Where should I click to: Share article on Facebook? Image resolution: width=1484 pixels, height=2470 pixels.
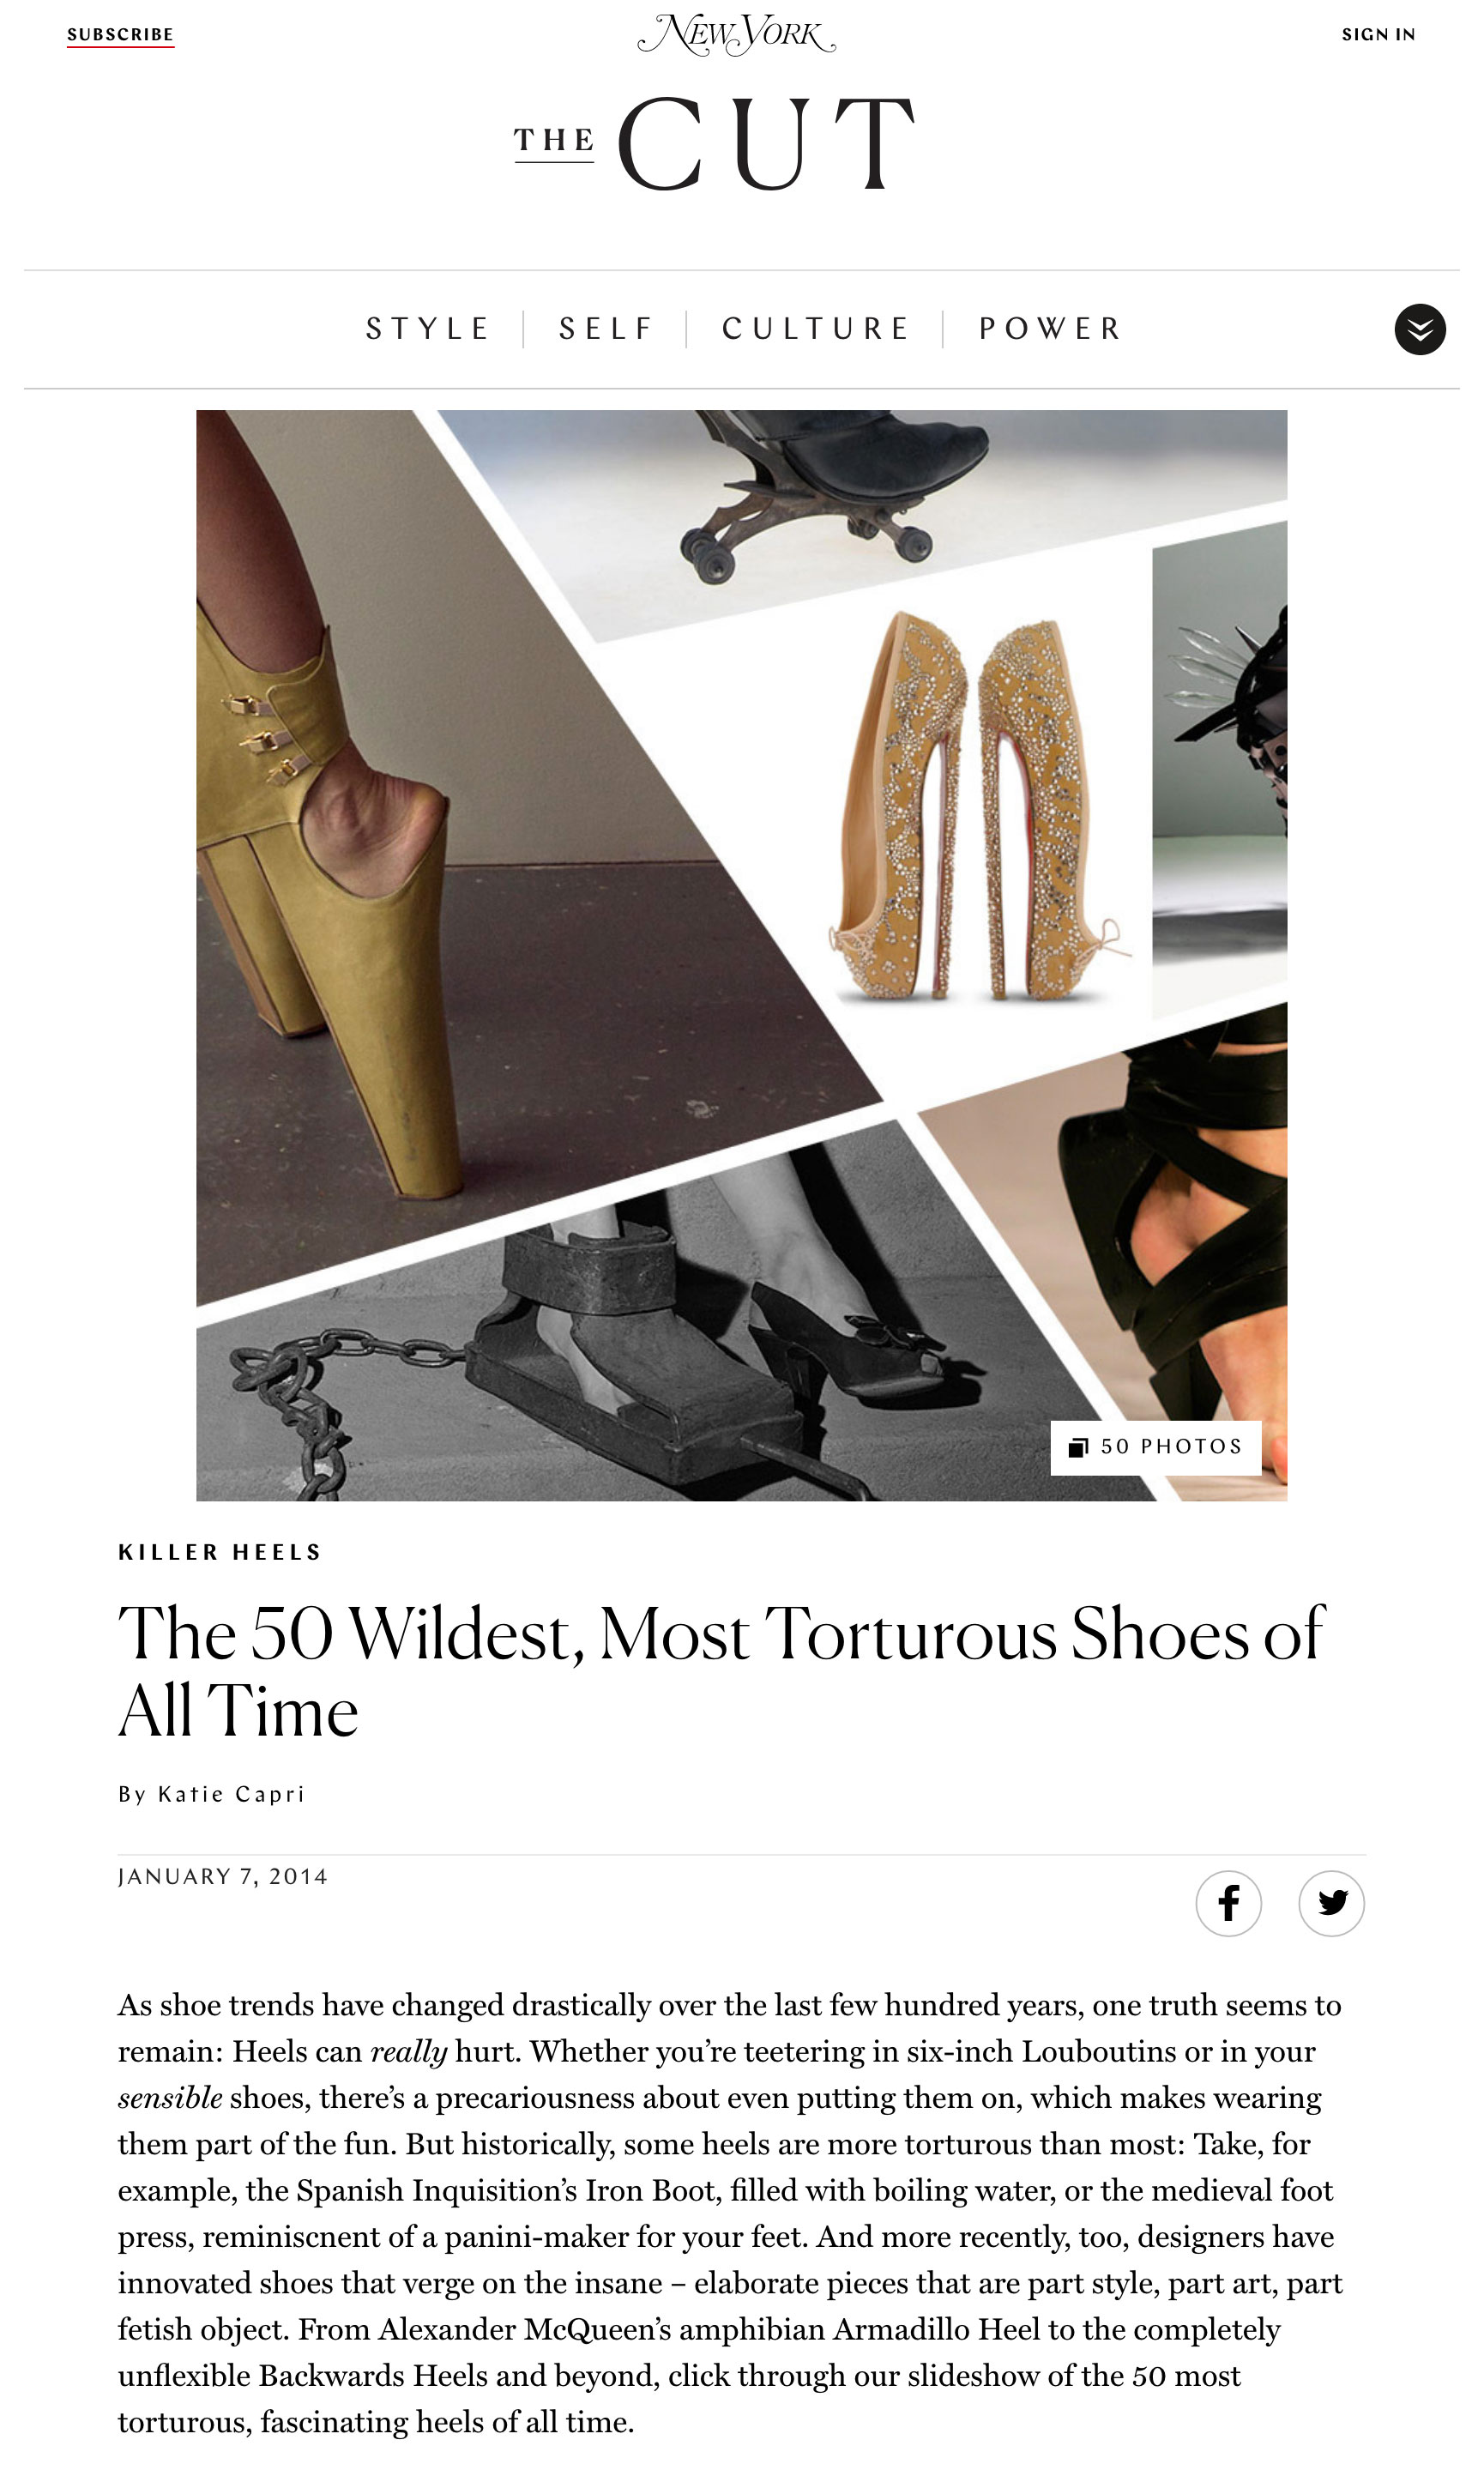[1228, 1903]
